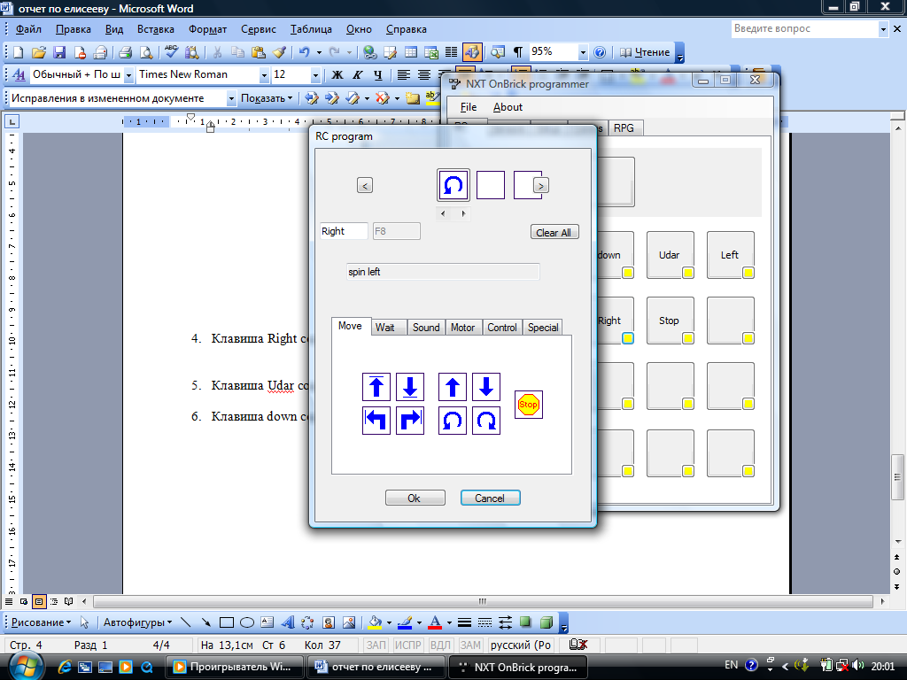
Task: Run spelling and grammar check icon
Action: (x=171, y=52)
